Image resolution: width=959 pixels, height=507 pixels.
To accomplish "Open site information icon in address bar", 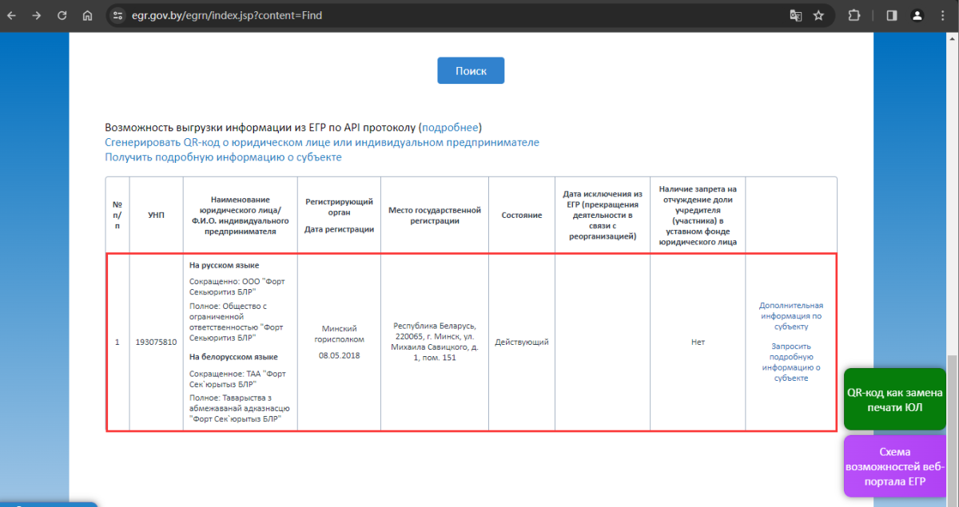I will click(x=117, y=15).
